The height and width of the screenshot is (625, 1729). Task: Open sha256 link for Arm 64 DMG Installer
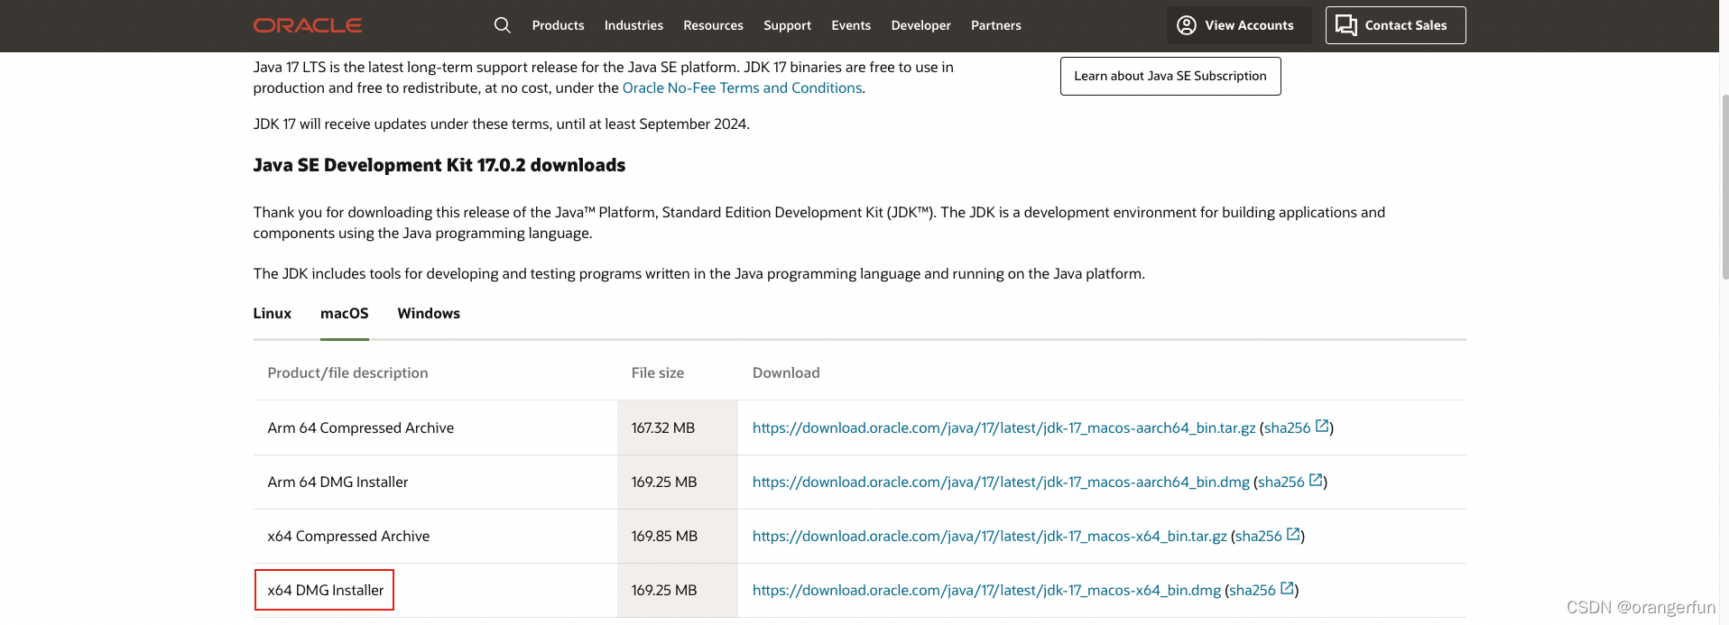click(x=1281, y=482)
